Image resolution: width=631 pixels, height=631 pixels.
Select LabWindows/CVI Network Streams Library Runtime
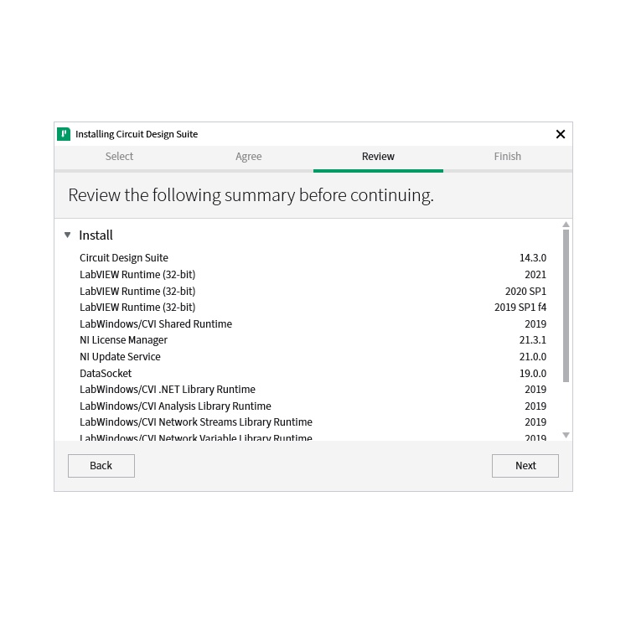point(196,422)
